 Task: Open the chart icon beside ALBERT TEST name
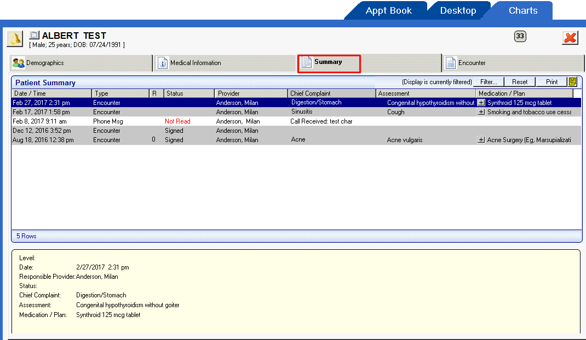pyautogui.click(x=33, y=34)
